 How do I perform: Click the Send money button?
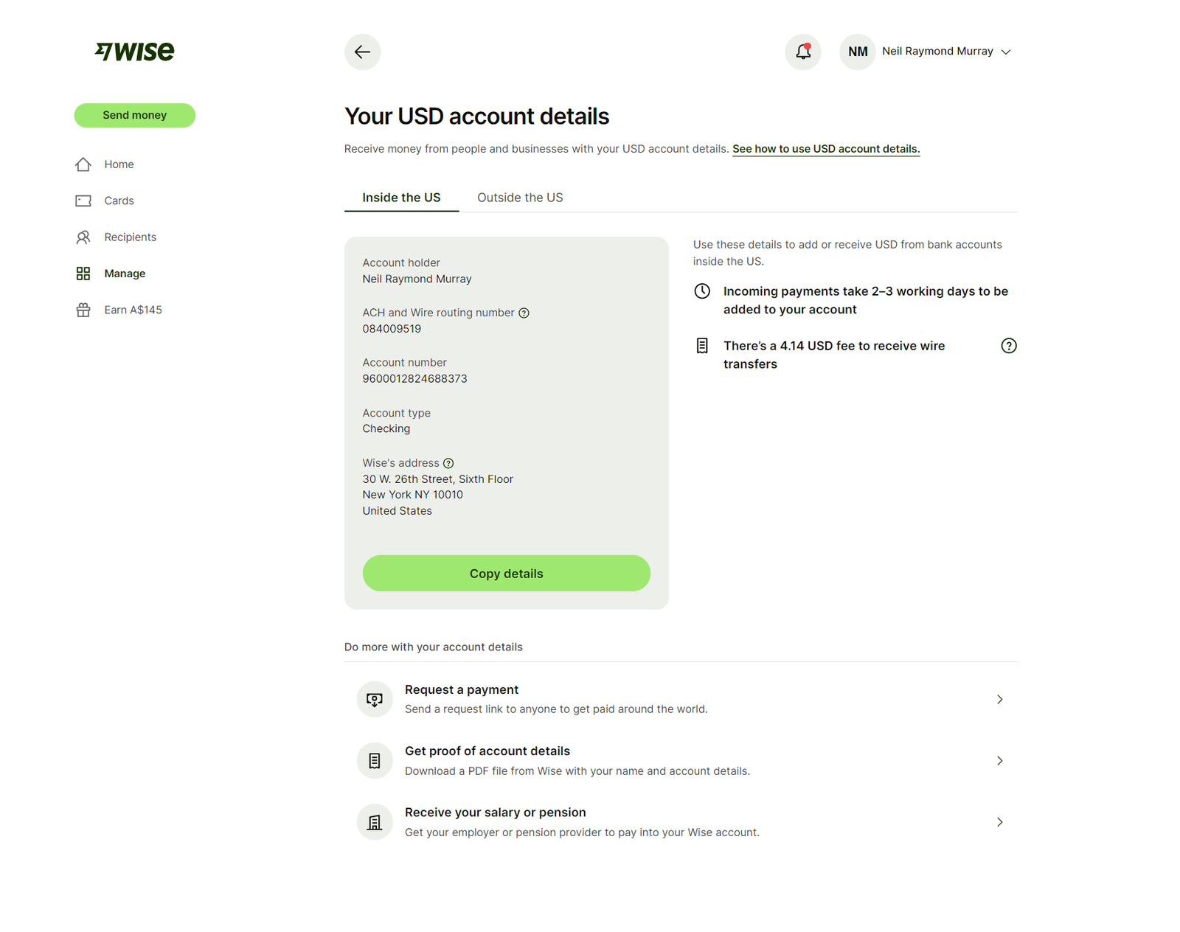134,115
